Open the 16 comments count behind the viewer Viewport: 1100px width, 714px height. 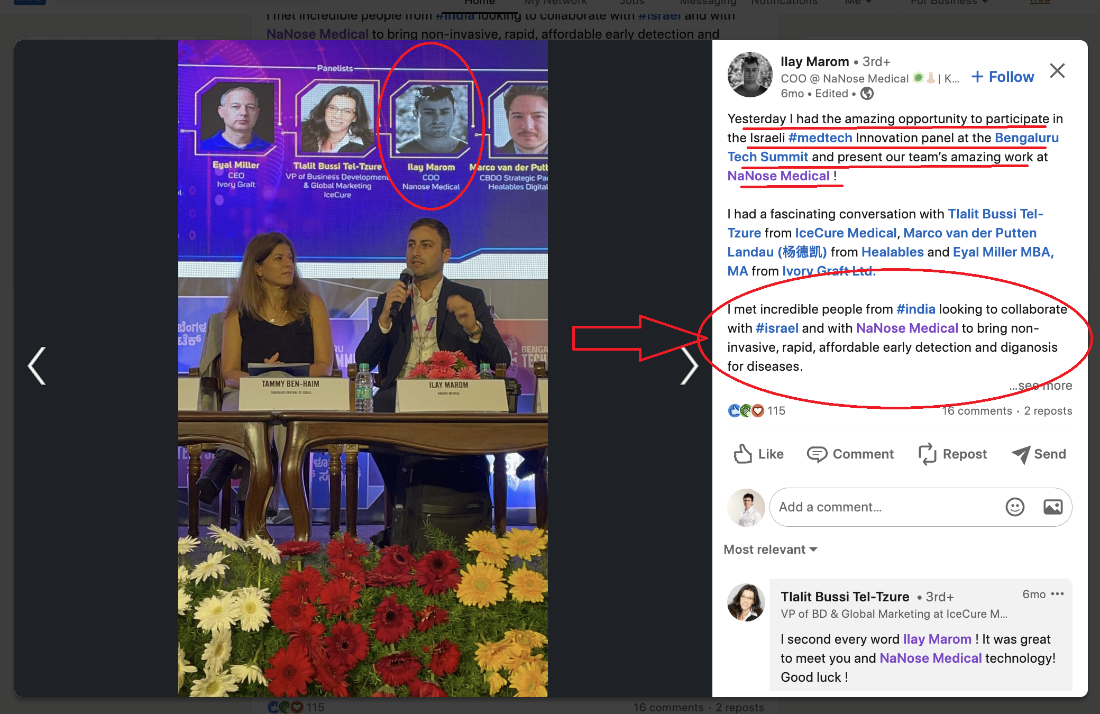click(668, 708)
